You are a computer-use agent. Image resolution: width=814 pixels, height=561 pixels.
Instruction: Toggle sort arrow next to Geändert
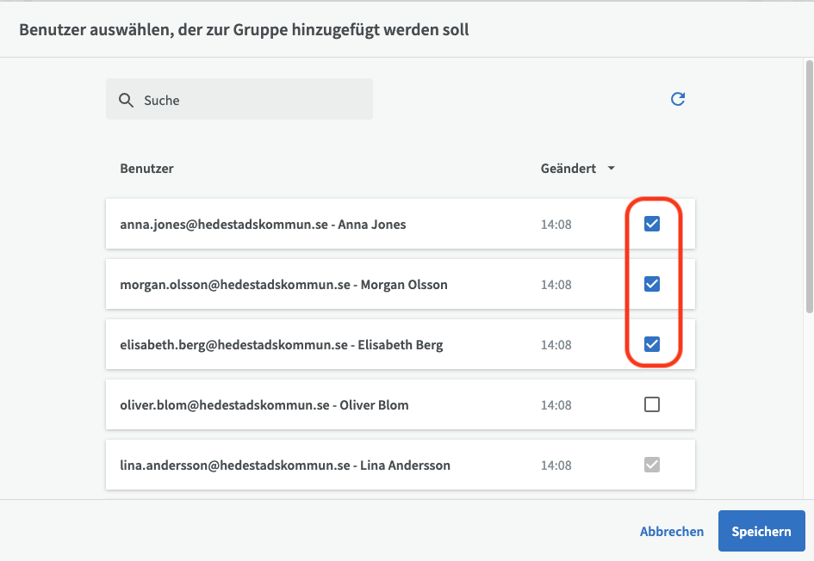click(x=612, y=169)
